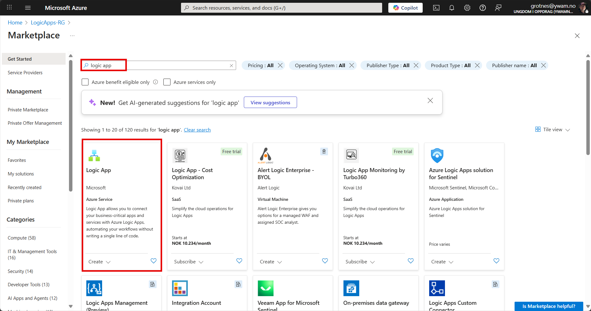Screen dimensions: 591x311
Task: Expand Create for Alert Logic Enterprise
Action: pyautogui.click(x=271, y=262)
